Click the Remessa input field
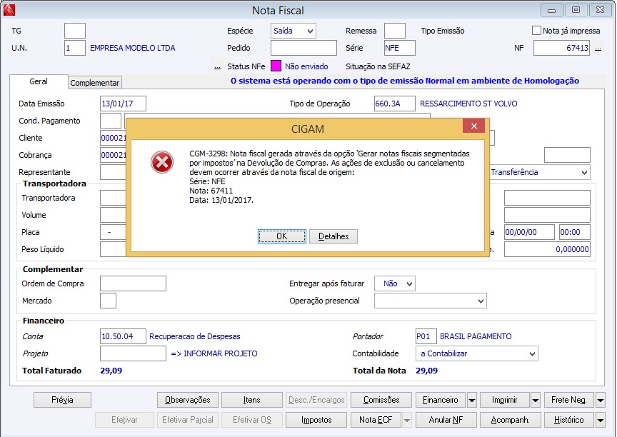617x437 pixels. click(x=395, y=31)
